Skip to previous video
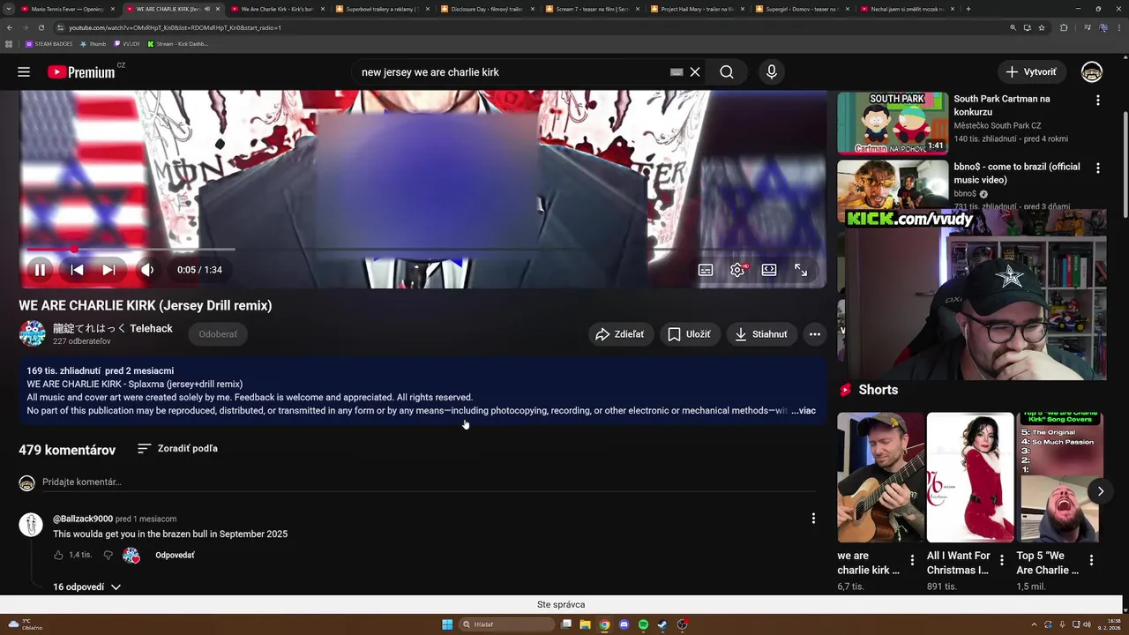Image resolution: width=1129 pixels, height=635 pixels. point(77,270)
